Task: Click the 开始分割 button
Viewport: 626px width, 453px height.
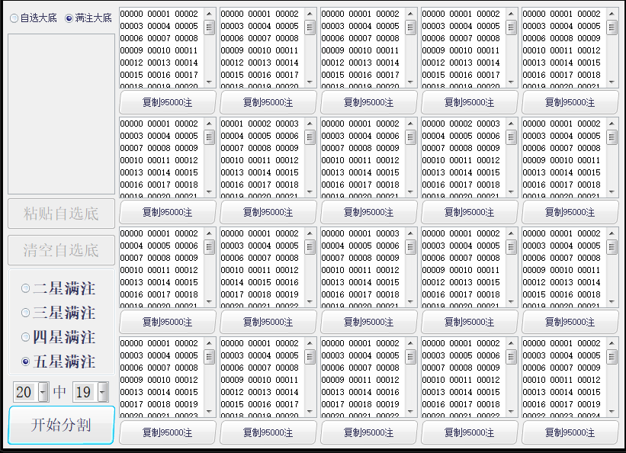Action: 61,425
